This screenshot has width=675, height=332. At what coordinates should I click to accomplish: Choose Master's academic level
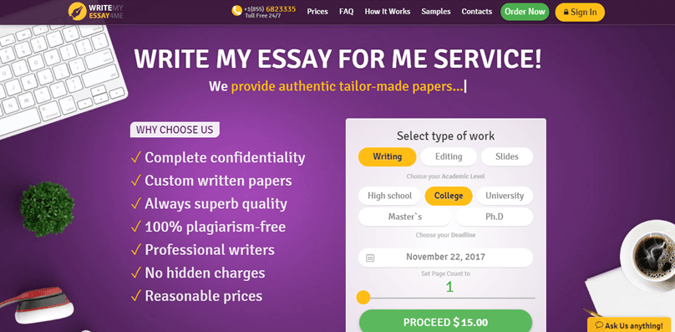click(404, 217)
